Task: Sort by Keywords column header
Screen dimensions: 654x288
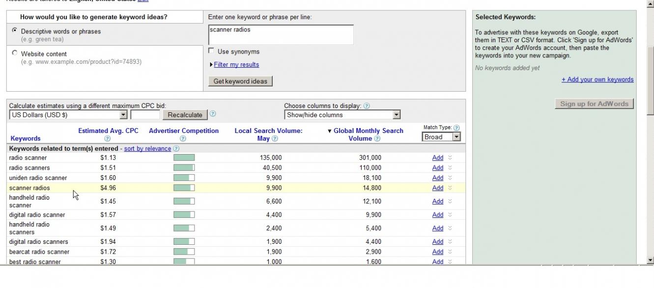Action: (26, 138)
